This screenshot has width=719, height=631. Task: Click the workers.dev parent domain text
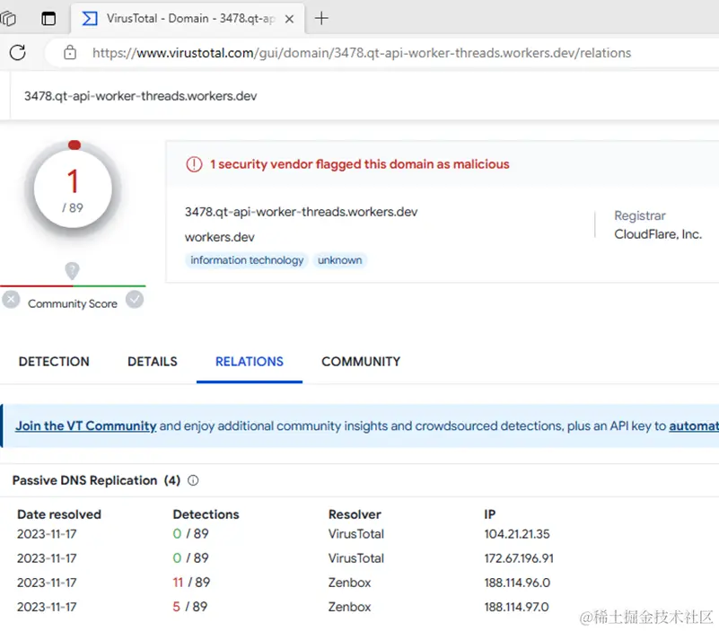point(220,237)
